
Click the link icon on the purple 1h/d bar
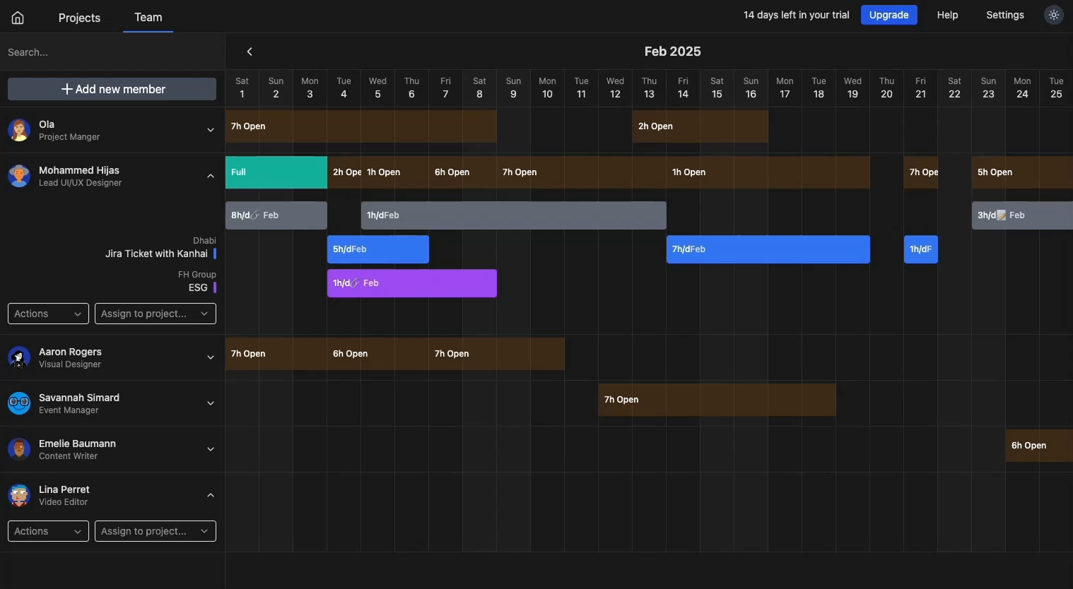click(356, 283)
